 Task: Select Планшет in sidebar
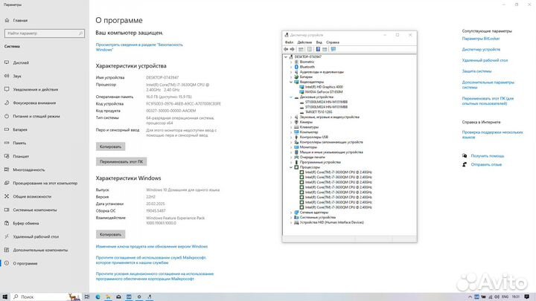[x=21, y=156]
